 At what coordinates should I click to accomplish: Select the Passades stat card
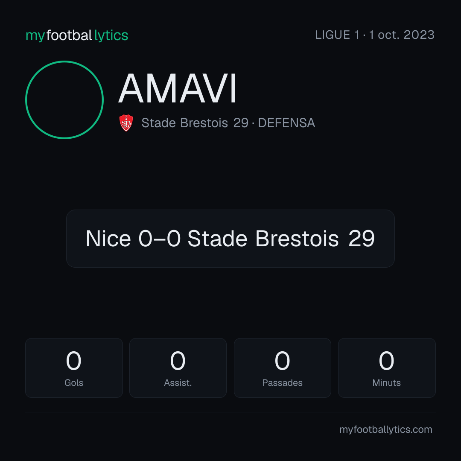282,368
